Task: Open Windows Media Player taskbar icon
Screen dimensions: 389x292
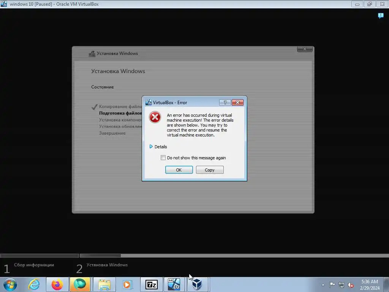Action: [128, 284]
